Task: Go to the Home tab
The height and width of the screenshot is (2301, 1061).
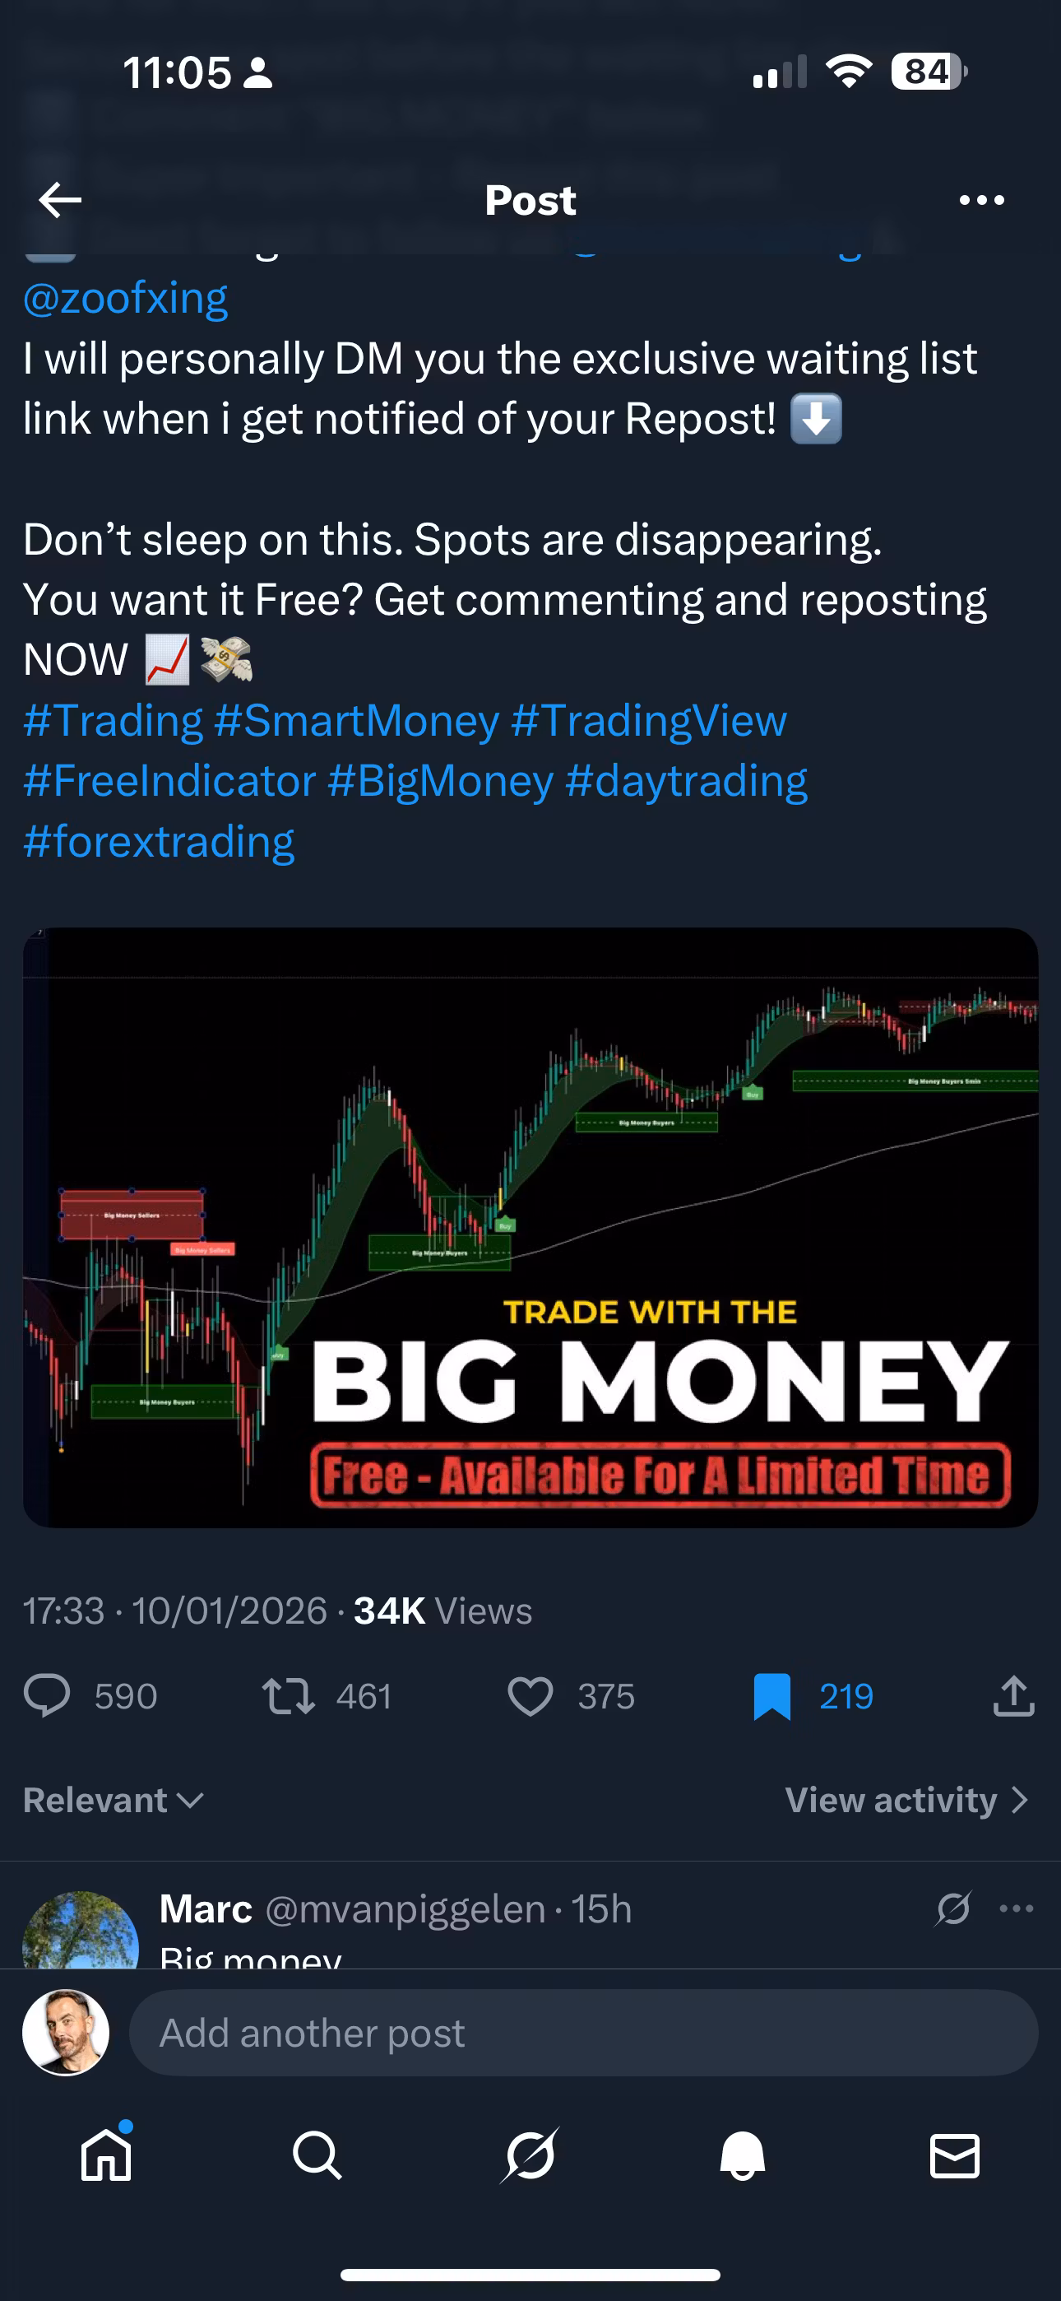Action: coord(106,2156)
